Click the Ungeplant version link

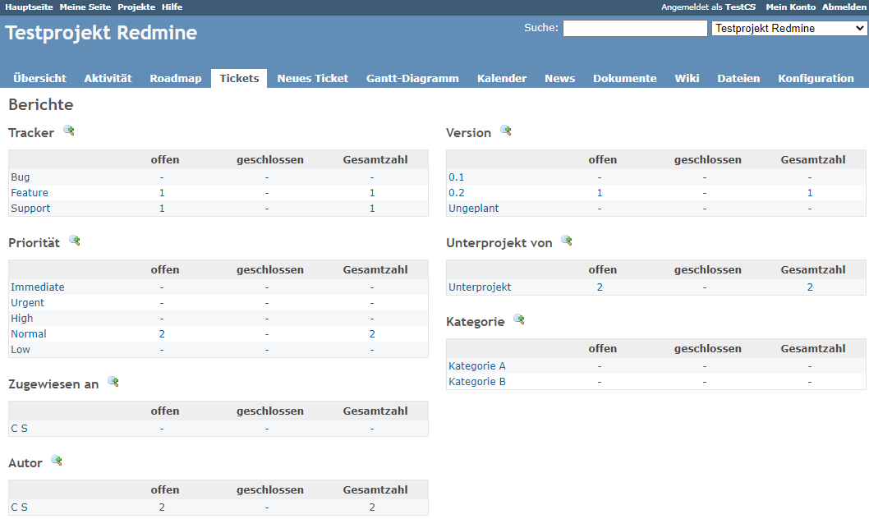click(x=474, y=209)
